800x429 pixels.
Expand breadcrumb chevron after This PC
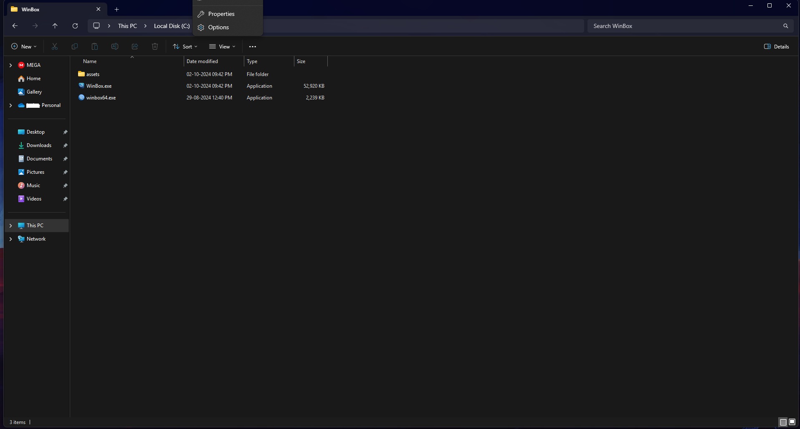[145, 26]
